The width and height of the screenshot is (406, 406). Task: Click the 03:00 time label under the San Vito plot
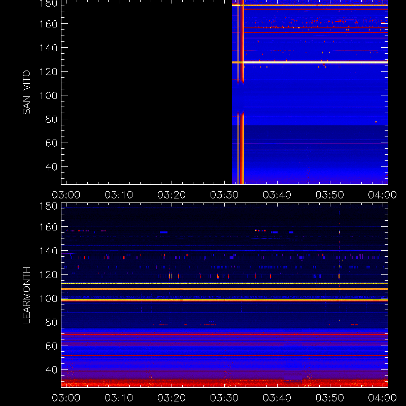click(66, 195)
